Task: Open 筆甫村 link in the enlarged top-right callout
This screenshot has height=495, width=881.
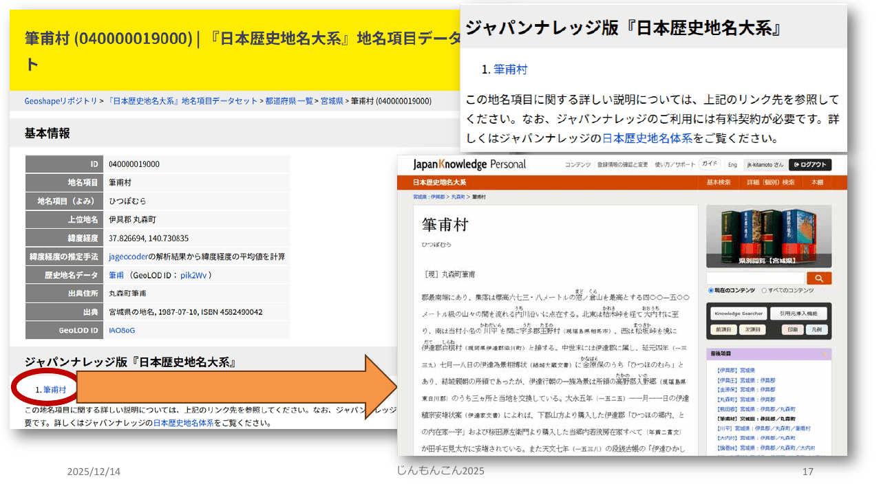Action: (x=510, y=69)
